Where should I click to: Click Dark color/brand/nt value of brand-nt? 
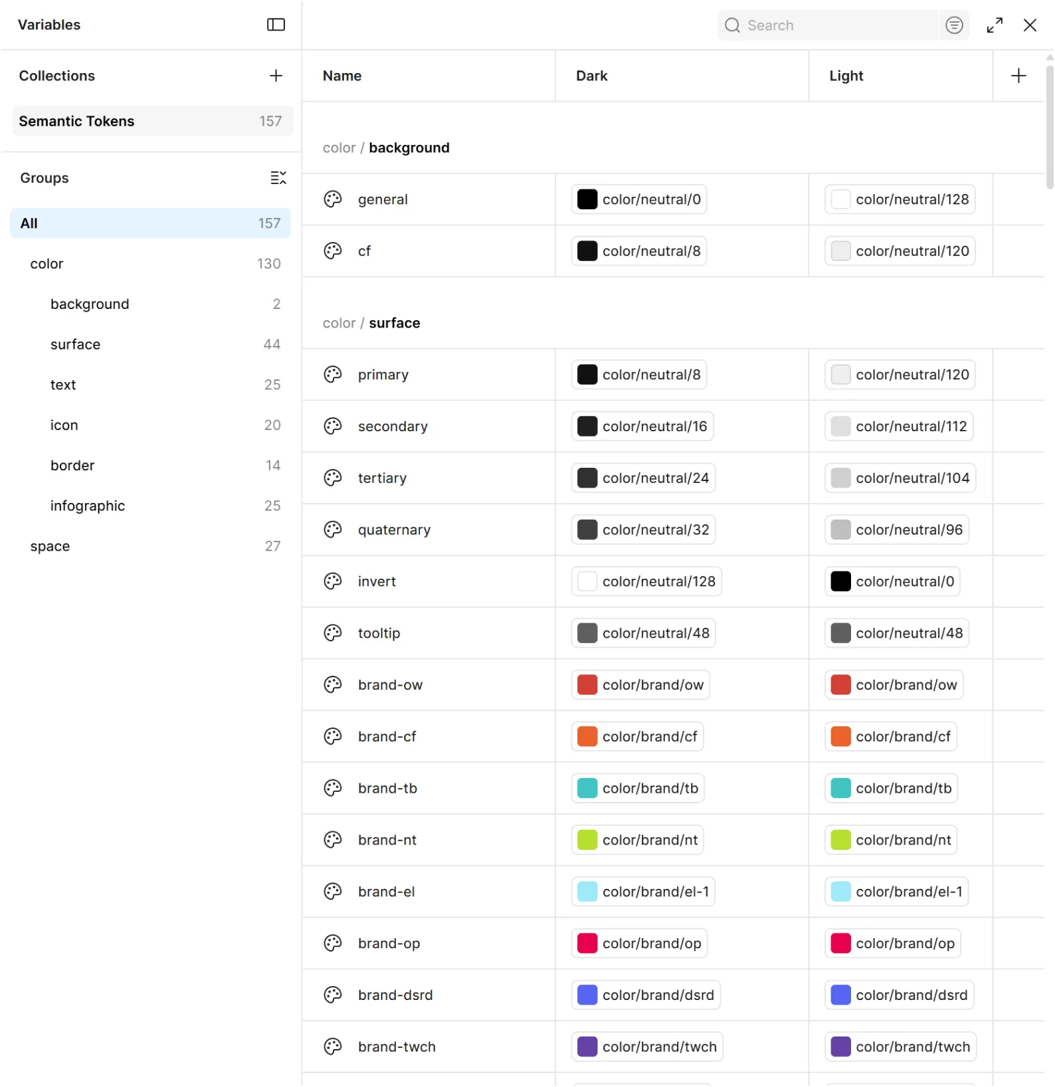[x=637, y=840]
